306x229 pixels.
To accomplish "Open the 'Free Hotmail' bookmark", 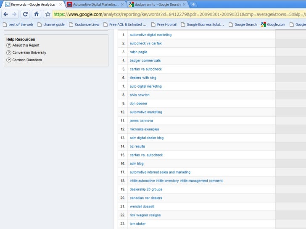I will pos(164,24).
